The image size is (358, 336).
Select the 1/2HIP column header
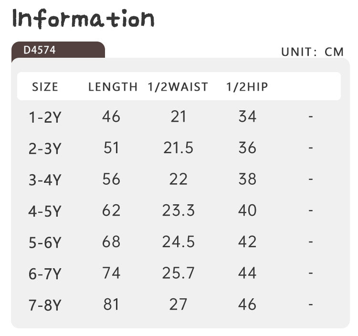pyautogui.click(x=247, y=87)
